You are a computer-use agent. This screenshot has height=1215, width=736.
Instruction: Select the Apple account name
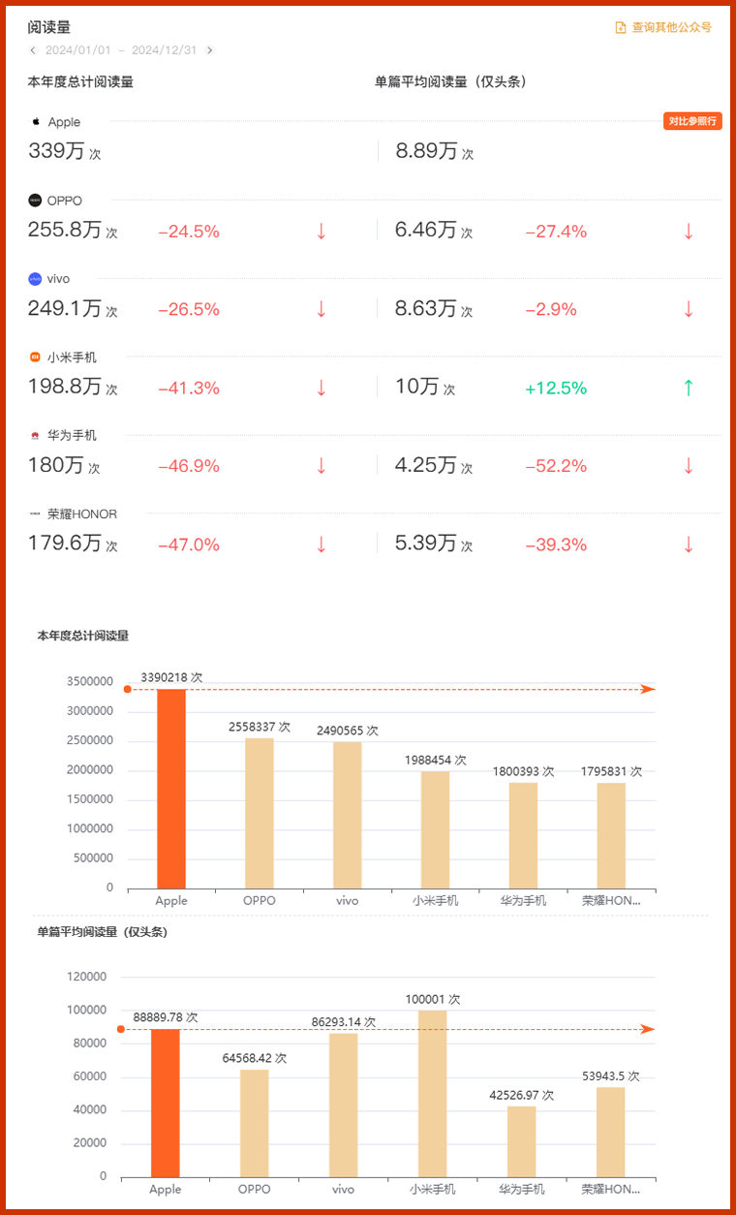coord(64,122)
